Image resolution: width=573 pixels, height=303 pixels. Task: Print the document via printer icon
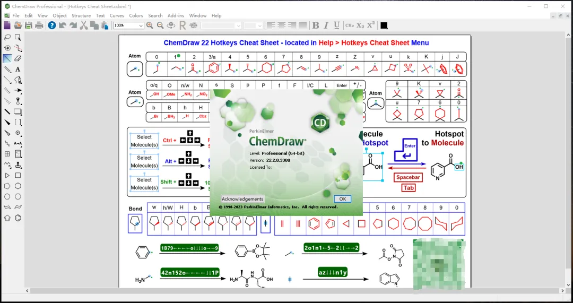tap(39, 25)
